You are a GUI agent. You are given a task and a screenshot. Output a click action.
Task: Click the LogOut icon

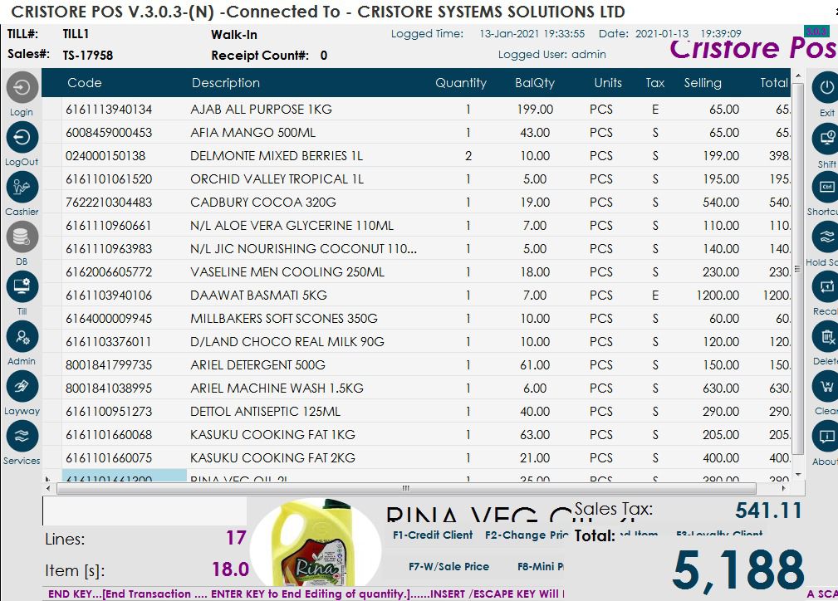click(22, 137)
